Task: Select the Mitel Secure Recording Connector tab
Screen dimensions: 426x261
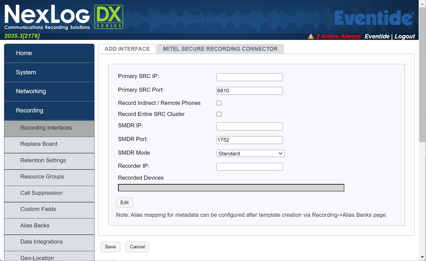Action: [x=220, y=49]
